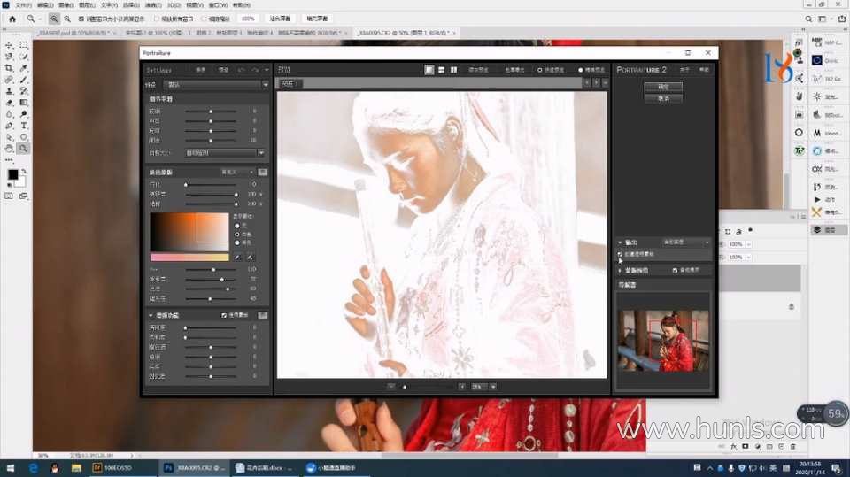Click the skin tone color field
850x477 pixels.
coord(189,232)
